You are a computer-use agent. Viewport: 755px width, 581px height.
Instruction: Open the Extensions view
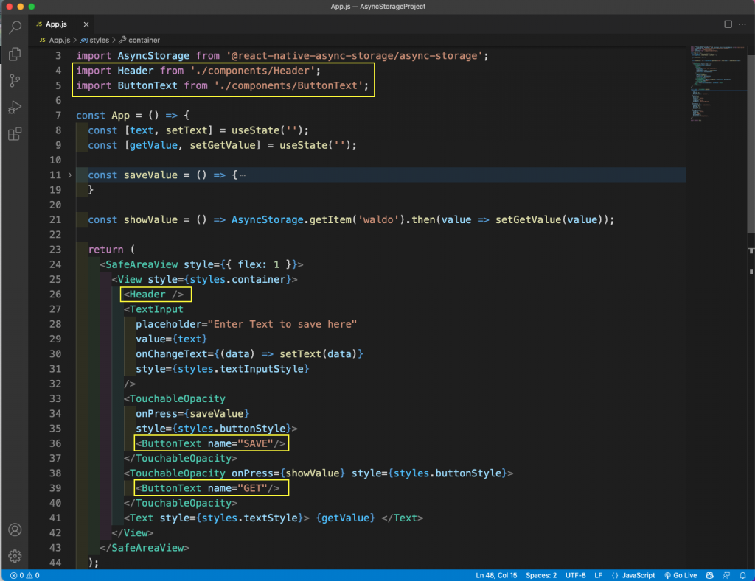point(15,133)
